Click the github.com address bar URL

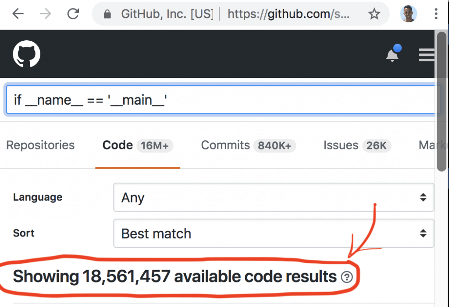point(289,14)
